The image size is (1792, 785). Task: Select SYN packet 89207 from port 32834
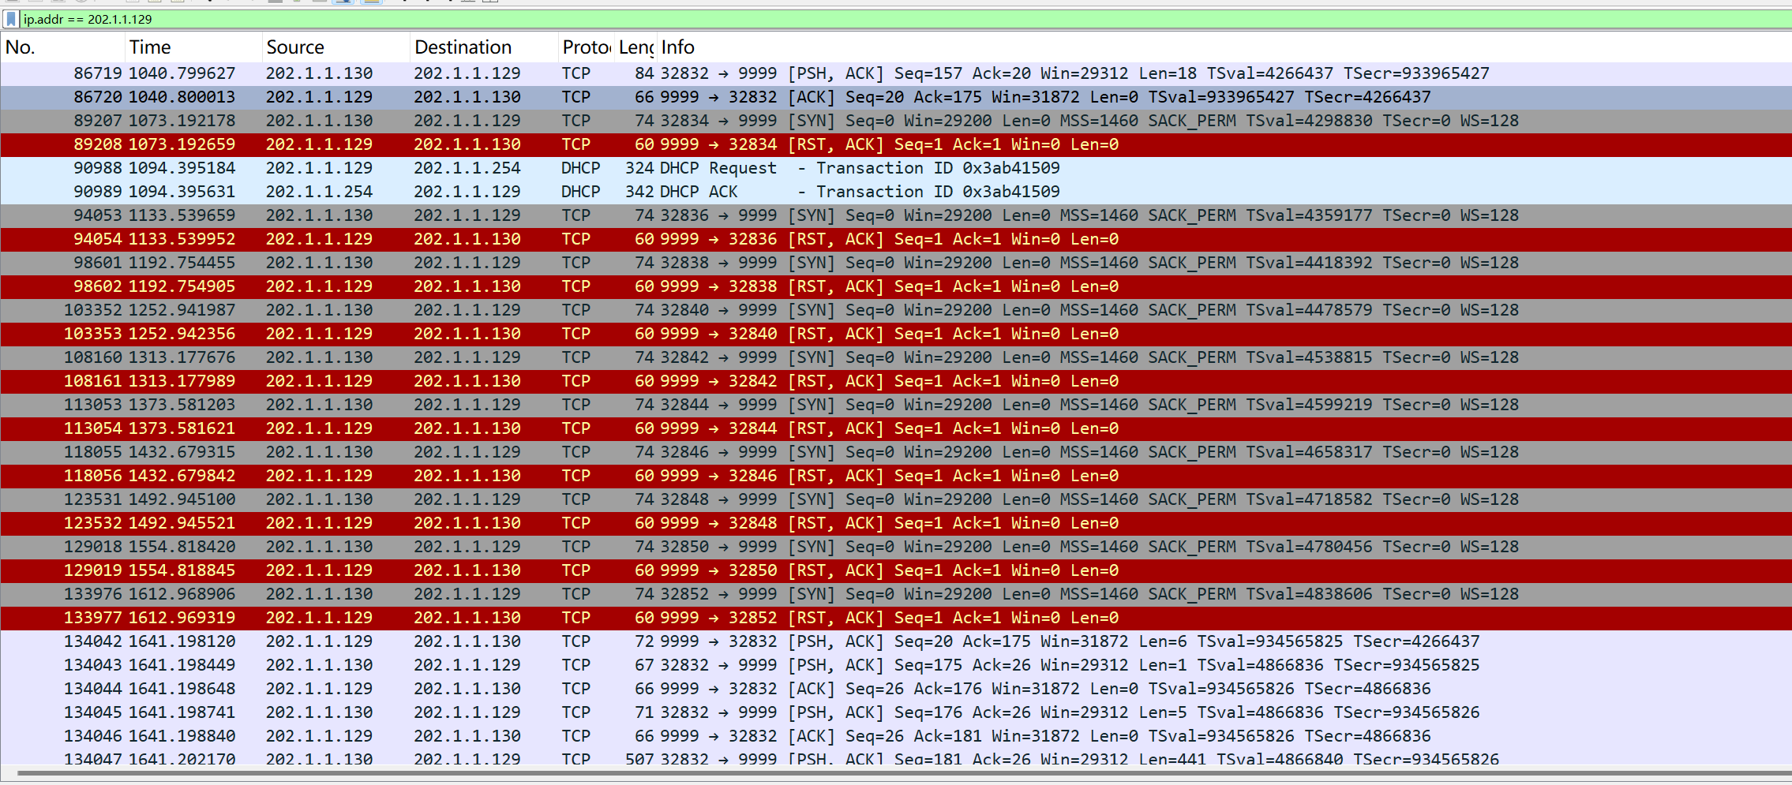pyautogui.click(x=896, y=121)
